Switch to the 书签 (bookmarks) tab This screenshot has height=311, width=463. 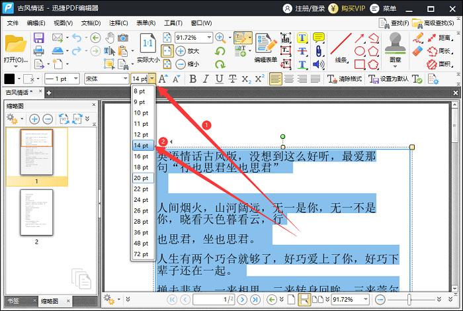[x=15, y=301]
